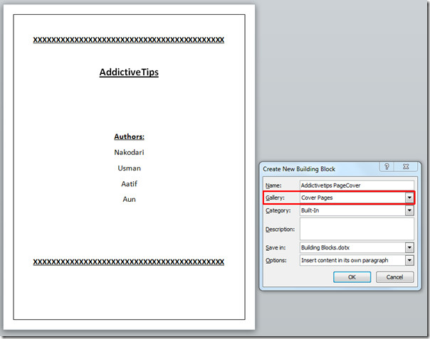Close the Create New Building Block dialog
This screenshot has width=430, height=339.
coord(406,166)
